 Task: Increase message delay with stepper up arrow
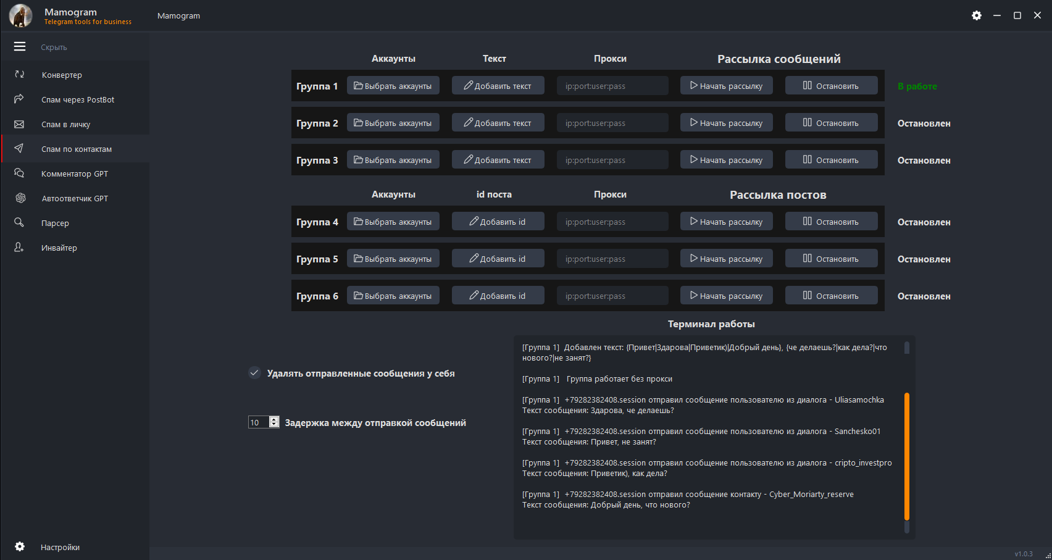pyautogui.click(x=274, y=419)
